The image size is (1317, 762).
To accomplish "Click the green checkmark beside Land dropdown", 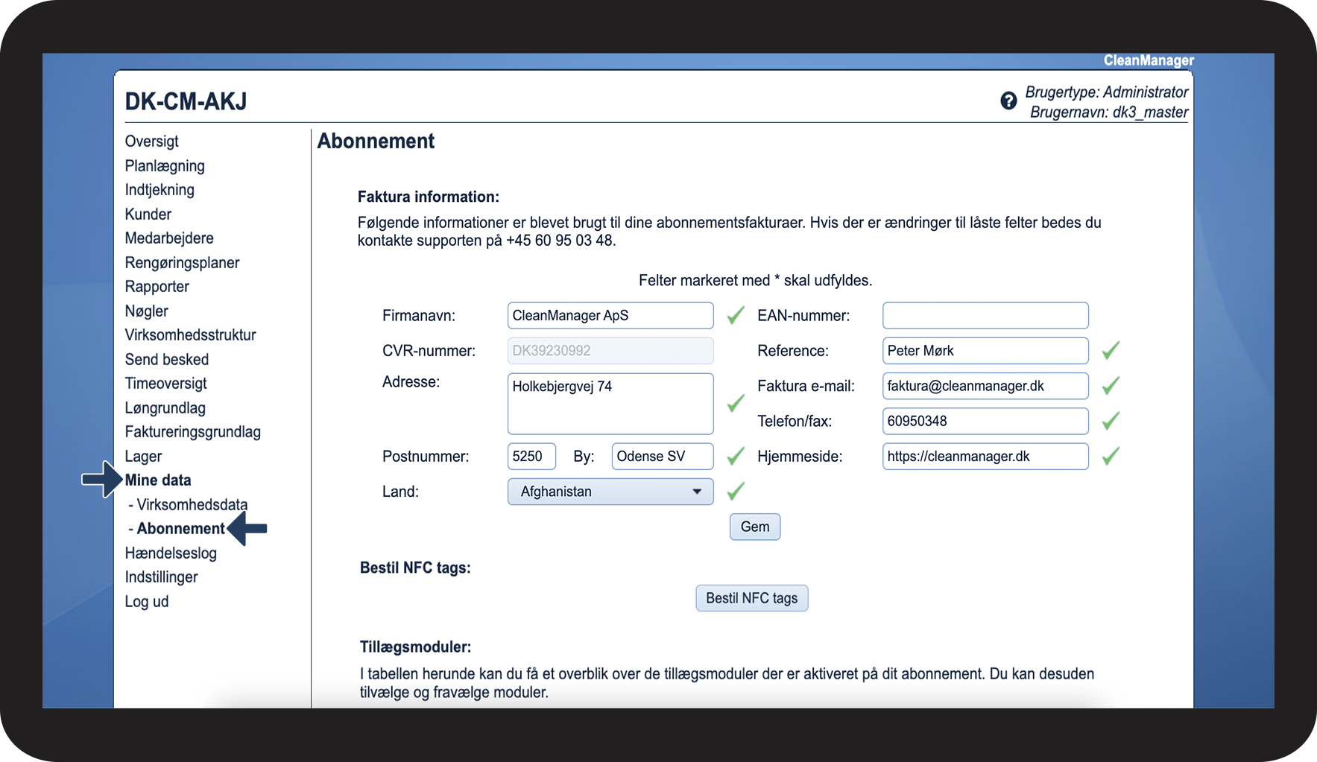I will pos(736,492).
